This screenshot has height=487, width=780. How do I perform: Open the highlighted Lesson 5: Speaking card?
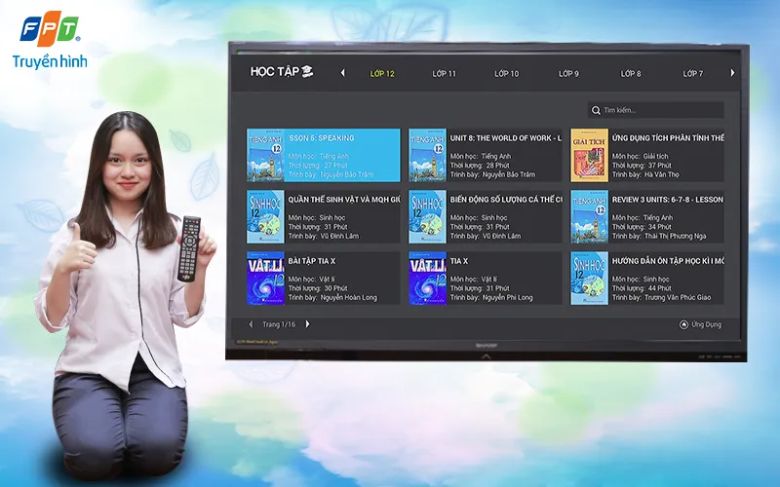[x=324, y=156]
